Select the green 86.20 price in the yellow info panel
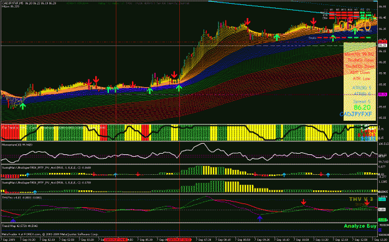The height and width of the screenshot is (242, 389). [x=362, y=108]
